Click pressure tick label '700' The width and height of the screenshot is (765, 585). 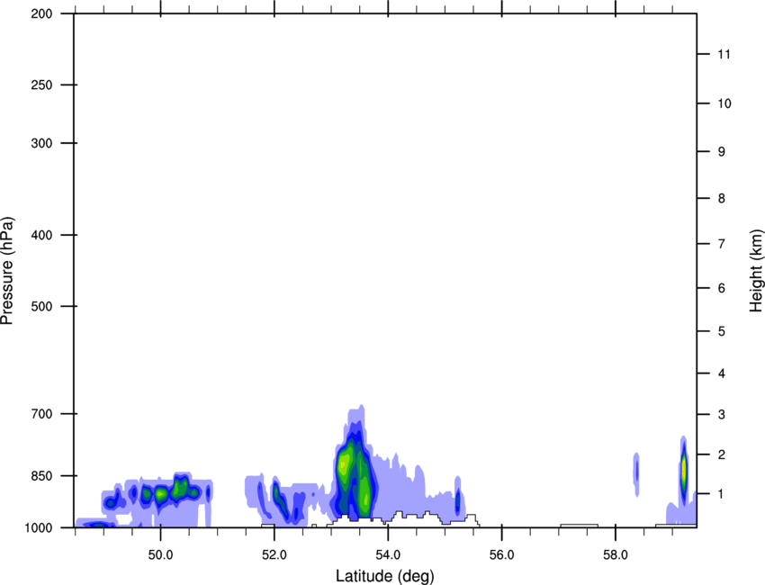coord(41,414)
